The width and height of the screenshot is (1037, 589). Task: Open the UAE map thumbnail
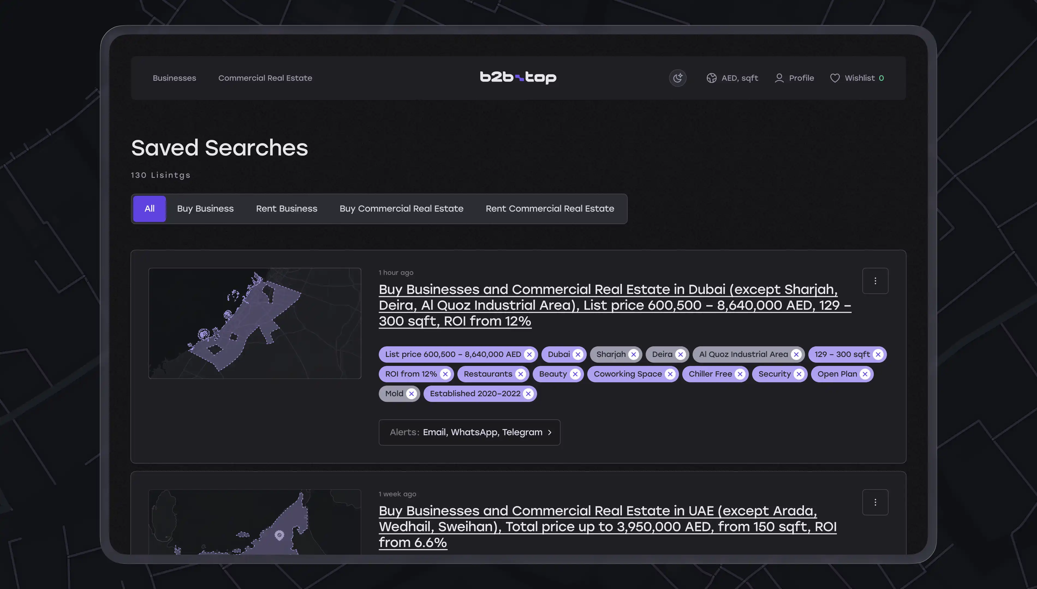click(255, 522)
